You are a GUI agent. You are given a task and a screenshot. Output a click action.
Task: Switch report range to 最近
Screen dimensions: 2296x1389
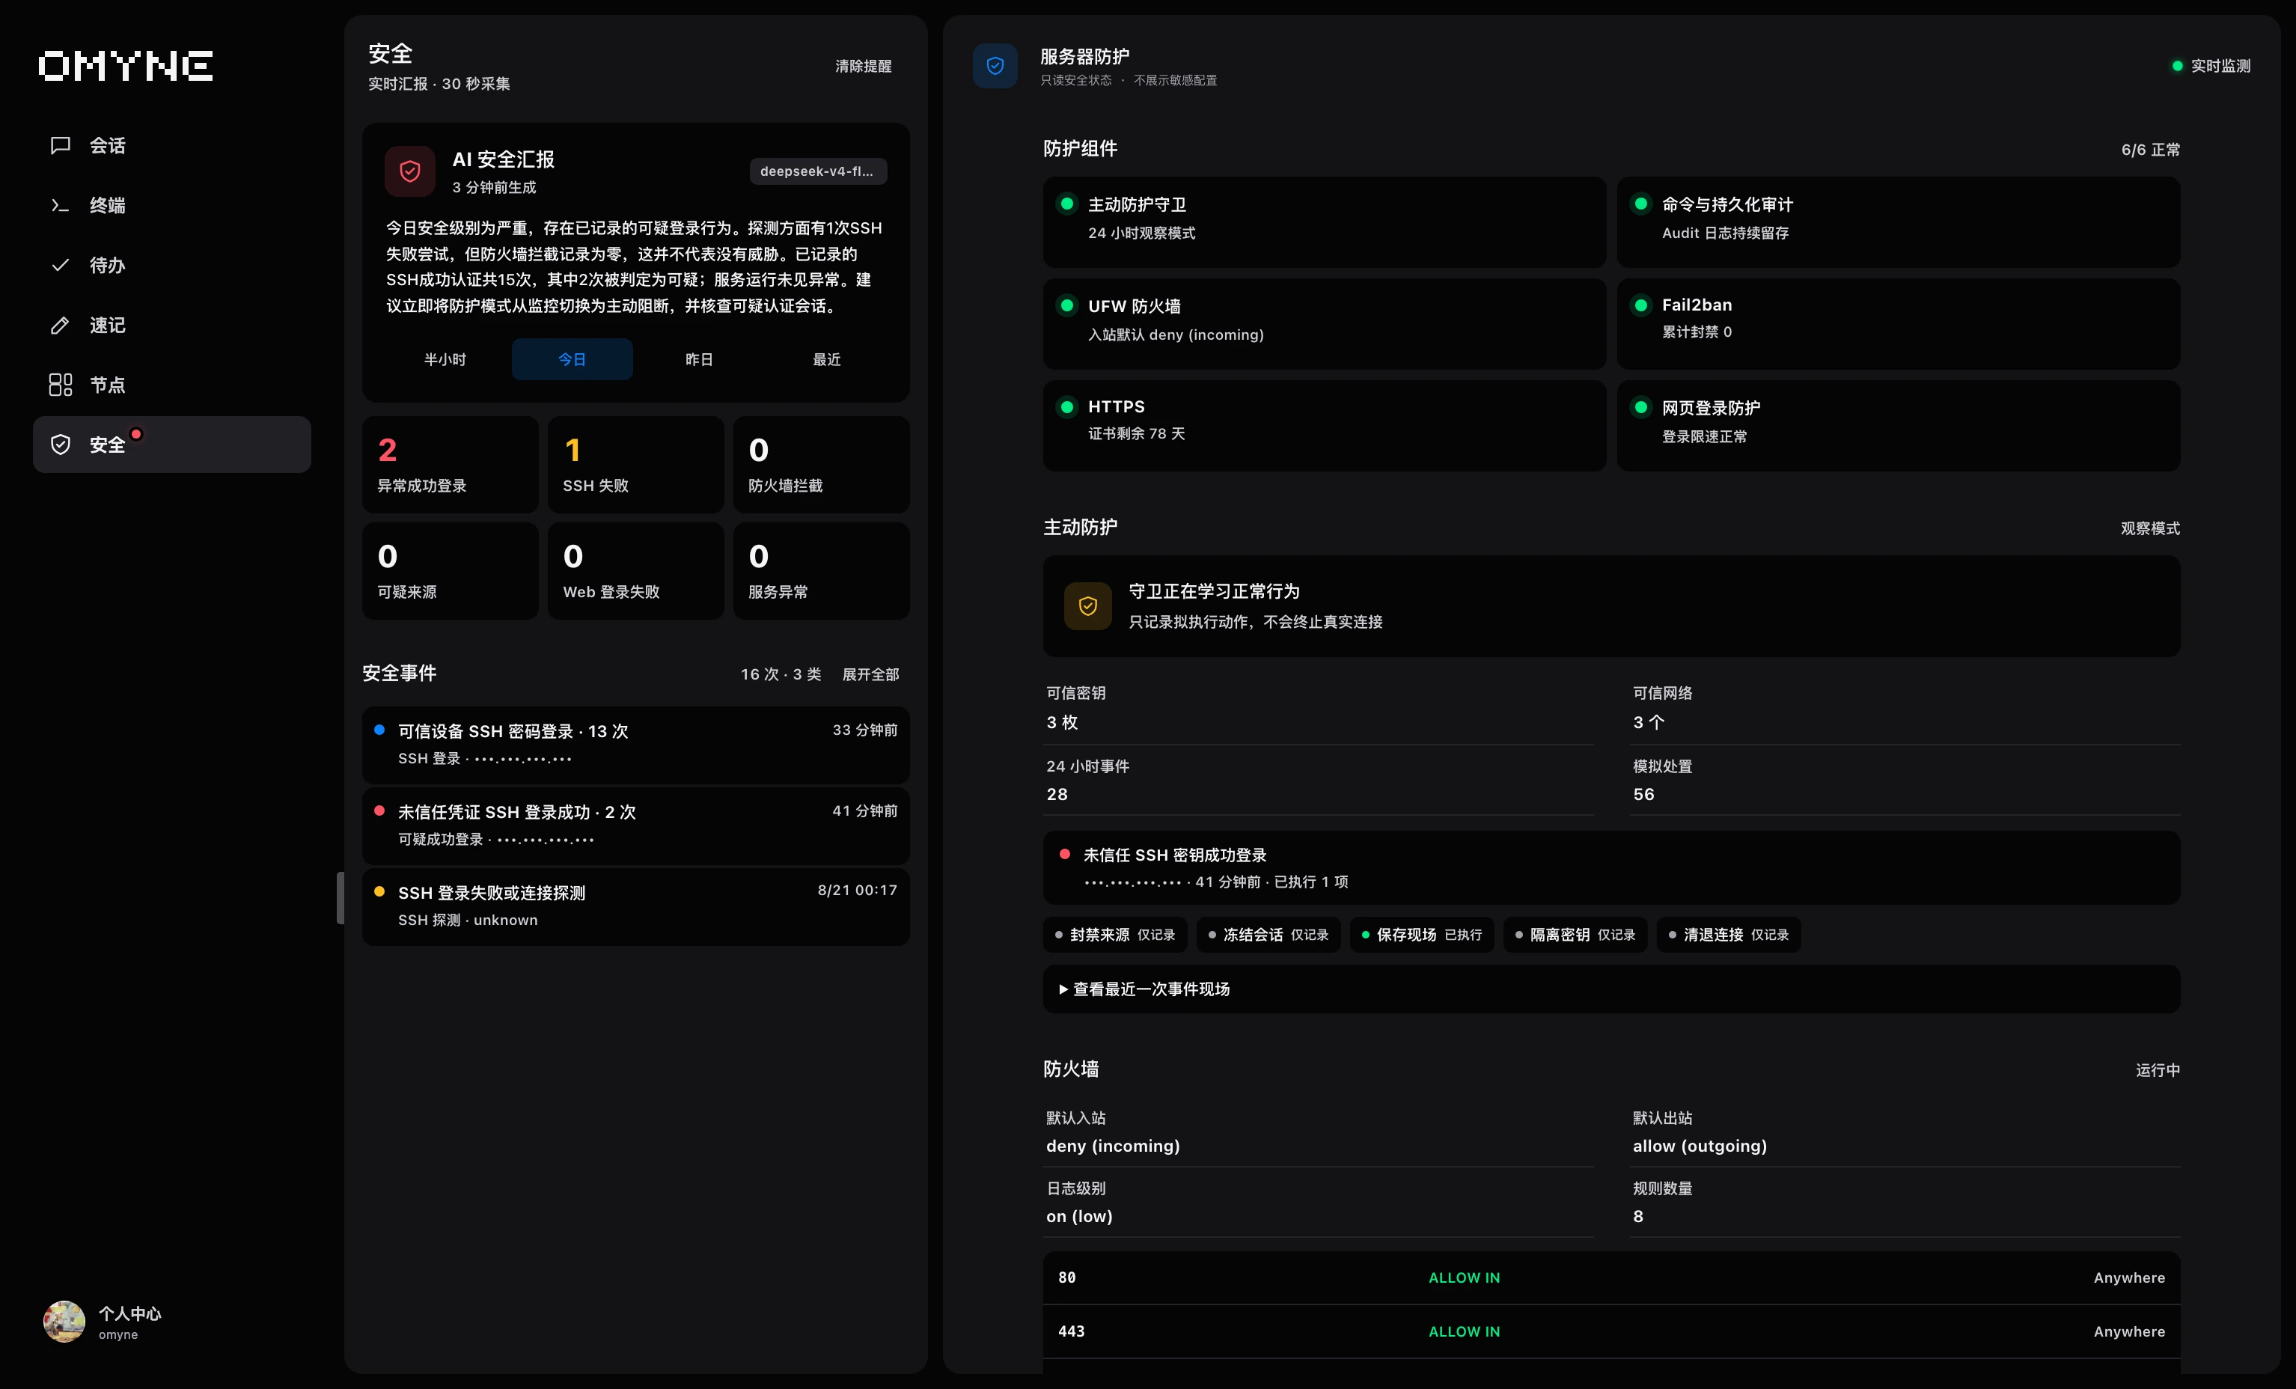tap(826, 359)
